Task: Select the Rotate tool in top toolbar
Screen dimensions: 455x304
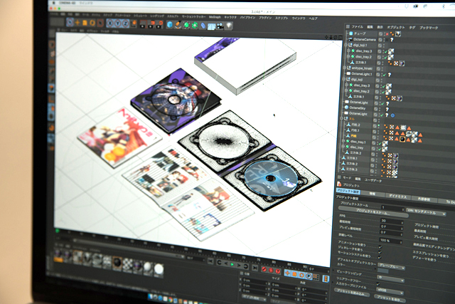Action: pos(92,23)
